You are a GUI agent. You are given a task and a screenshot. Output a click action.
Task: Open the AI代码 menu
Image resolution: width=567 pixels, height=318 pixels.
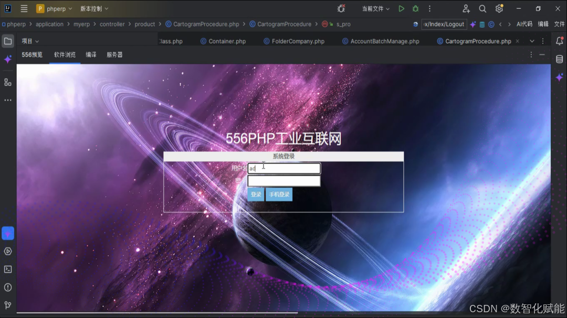524,24
